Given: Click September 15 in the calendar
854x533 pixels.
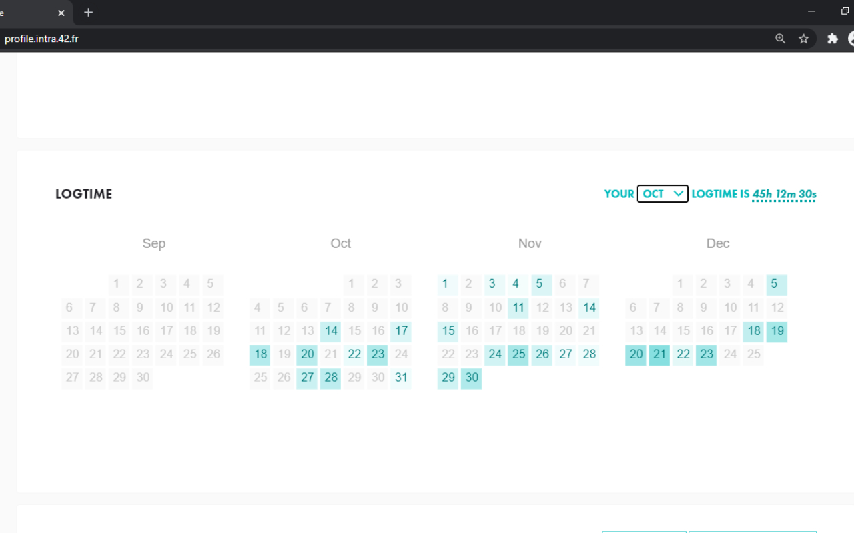Looking at the screenshot, I should point(119,331).
